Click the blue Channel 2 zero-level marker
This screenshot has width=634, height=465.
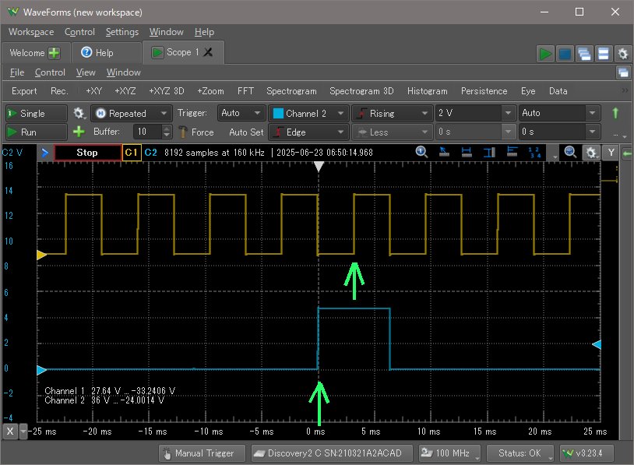click(41, 370)
